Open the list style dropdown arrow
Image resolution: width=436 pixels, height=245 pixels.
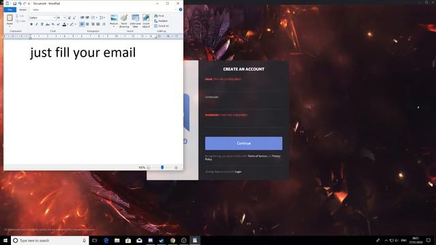pos(97,18)
